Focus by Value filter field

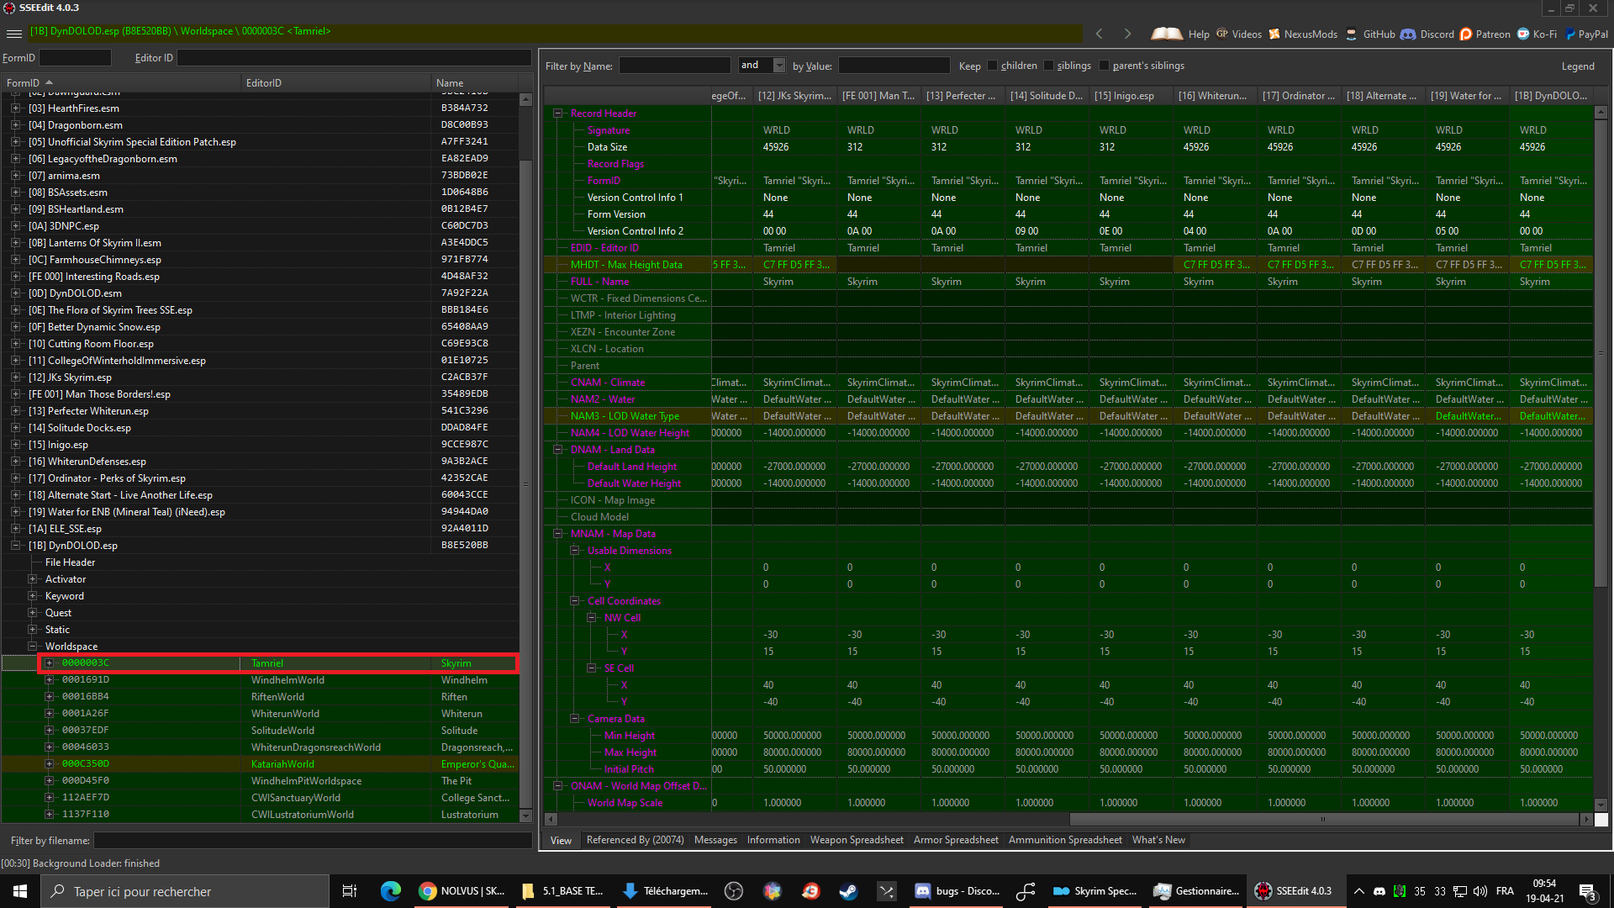click(894, 66)
